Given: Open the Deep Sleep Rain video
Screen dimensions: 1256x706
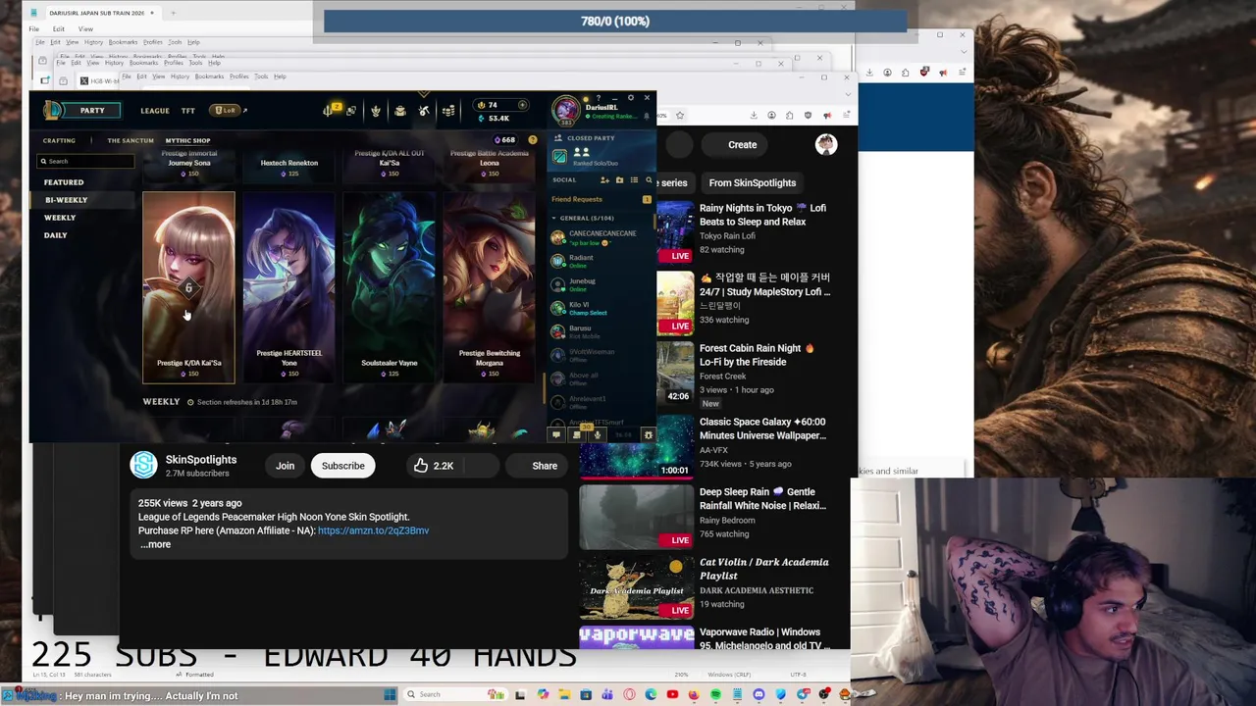Looking at the screenshot, I should coord(762,498).
